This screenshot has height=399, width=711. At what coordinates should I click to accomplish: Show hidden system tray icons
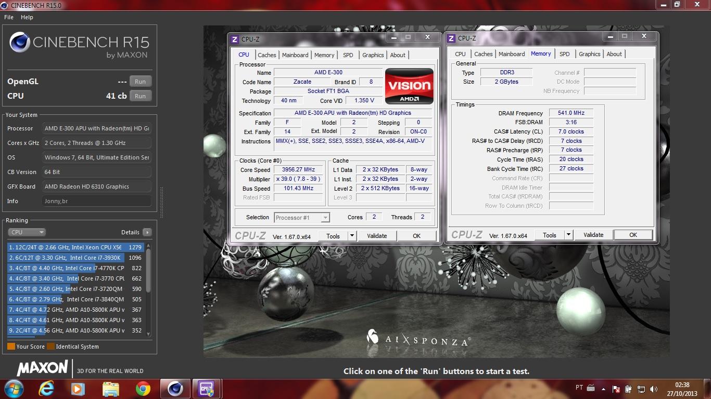(604, 388)
